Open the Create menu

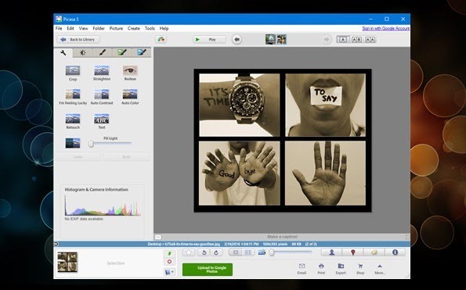coord(134,28)
